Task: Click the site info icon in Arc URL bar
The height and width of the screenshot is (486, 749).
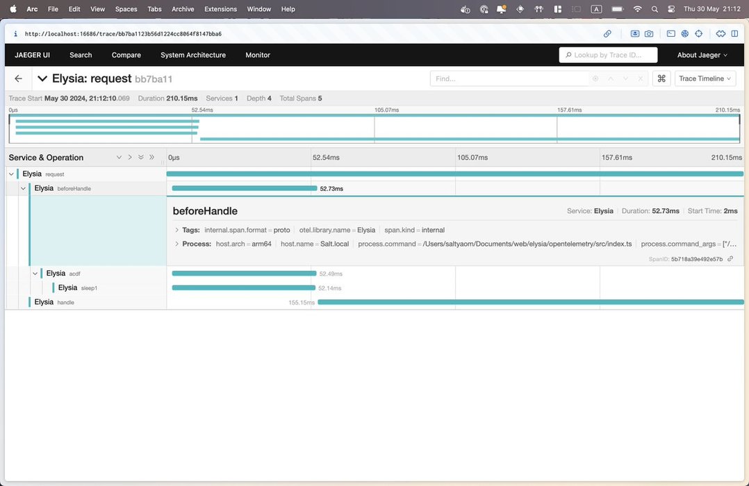Action: click(x=15, y=34)
